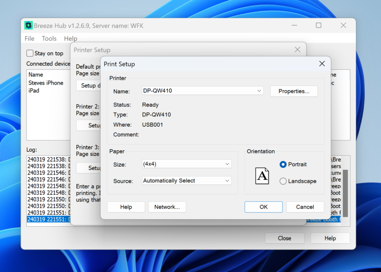
Task: Select Landscape orientation radio button
Action: pyautogui.click(x=283, y=181)
